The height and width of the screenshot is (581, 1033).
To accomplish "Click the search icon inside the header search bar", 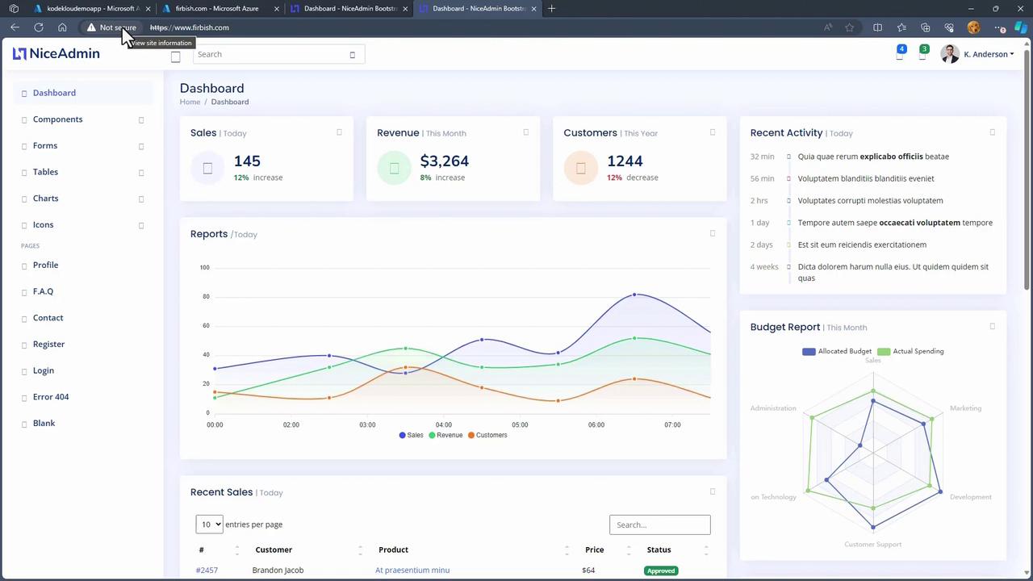I will click(x=352, y=55).
